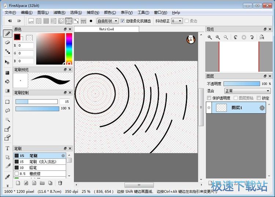
Task: Click the rainbow hue strip
Action: pyautogui.click(x=69, y=48)
